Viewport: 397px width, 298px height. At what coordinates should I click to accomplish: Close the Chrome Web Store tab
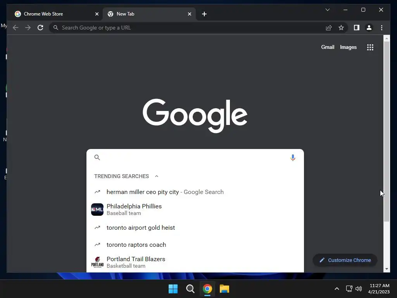[97, 14]
